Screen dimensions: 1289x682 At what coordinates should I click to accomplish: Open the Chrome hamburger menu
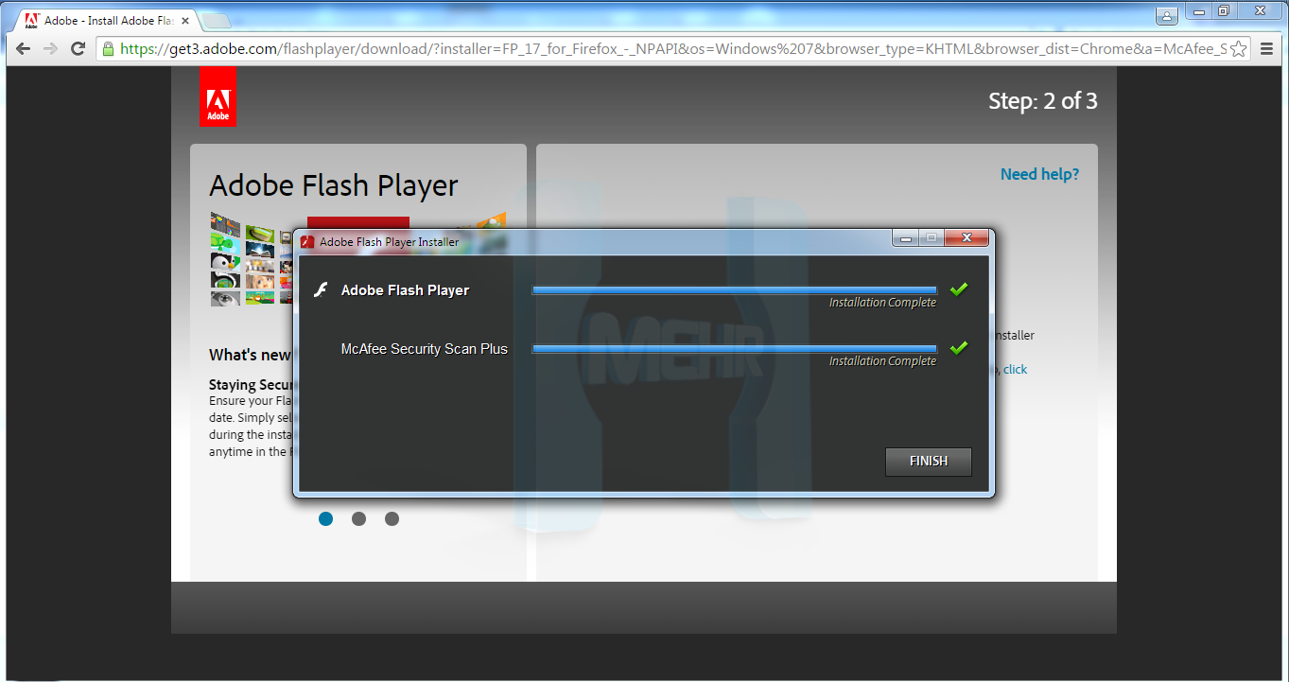point(1266,49)
